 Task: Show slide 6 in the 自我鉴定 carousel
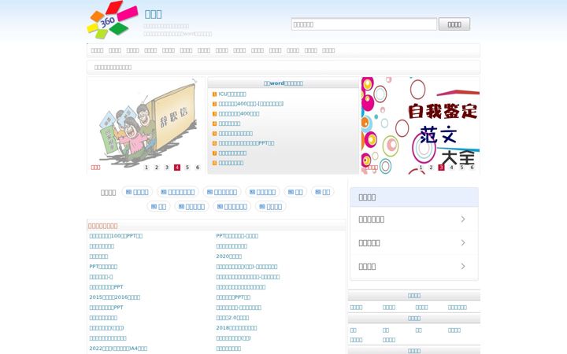(x=472, y=168)
